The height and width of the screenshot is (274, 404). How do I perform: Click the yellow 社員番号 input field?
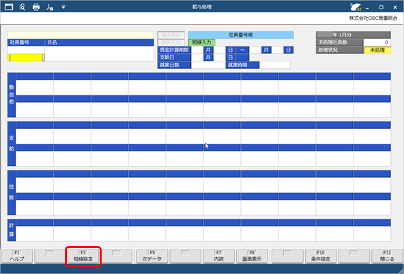[x=25, y=58]
